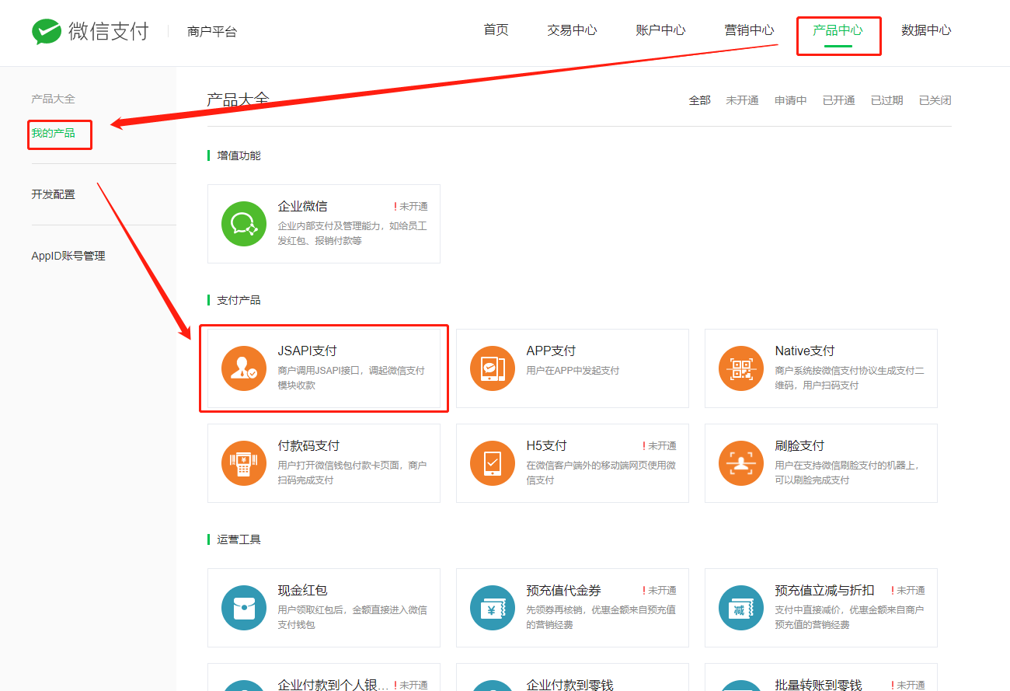
Task: Filter products by 申请中
Action: (790, 100)
